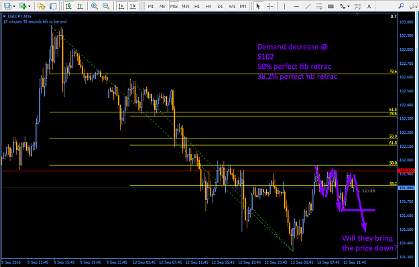The height and width of the screenshot is (267, 419).
Task: Open a new chart window
Action: [x=7, y=6]
